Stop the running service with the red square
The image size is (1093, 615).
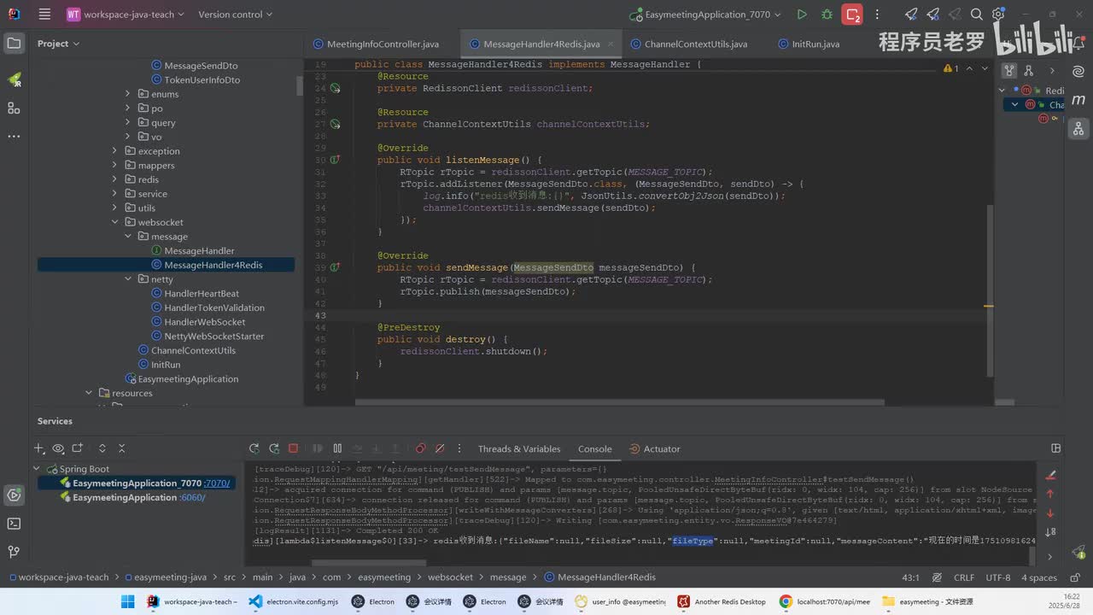click(293, 448)
